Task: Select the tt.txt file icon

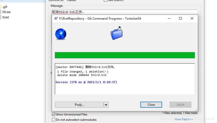Action: [1, 17]
